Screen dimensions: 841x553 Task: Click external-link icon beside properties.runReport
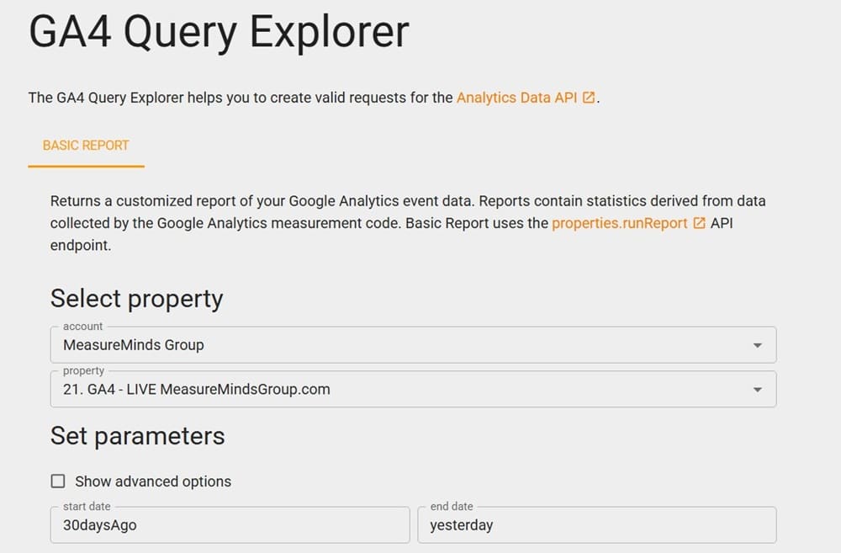pyautogui.click(x=699, y=223)
